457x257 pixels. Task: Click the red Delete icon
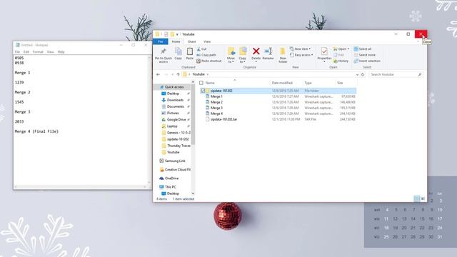pyautogui.click(x=256, y=51)
